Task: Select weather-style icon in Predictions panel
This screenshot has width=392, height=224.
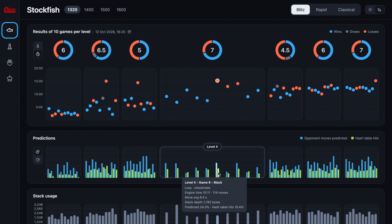Action: [x=38, y=152]
